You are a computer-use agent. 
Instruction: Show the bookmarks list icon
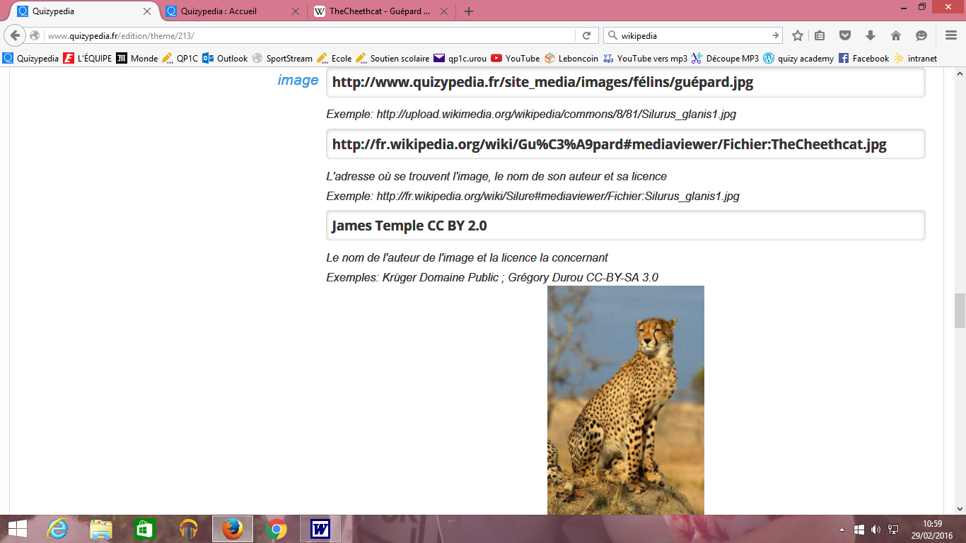tap(820, 35)
